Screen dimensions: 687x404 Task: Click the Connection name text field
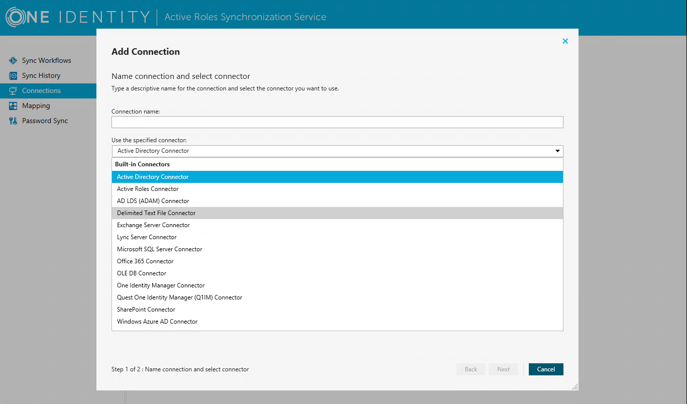(x=337, y=122)
